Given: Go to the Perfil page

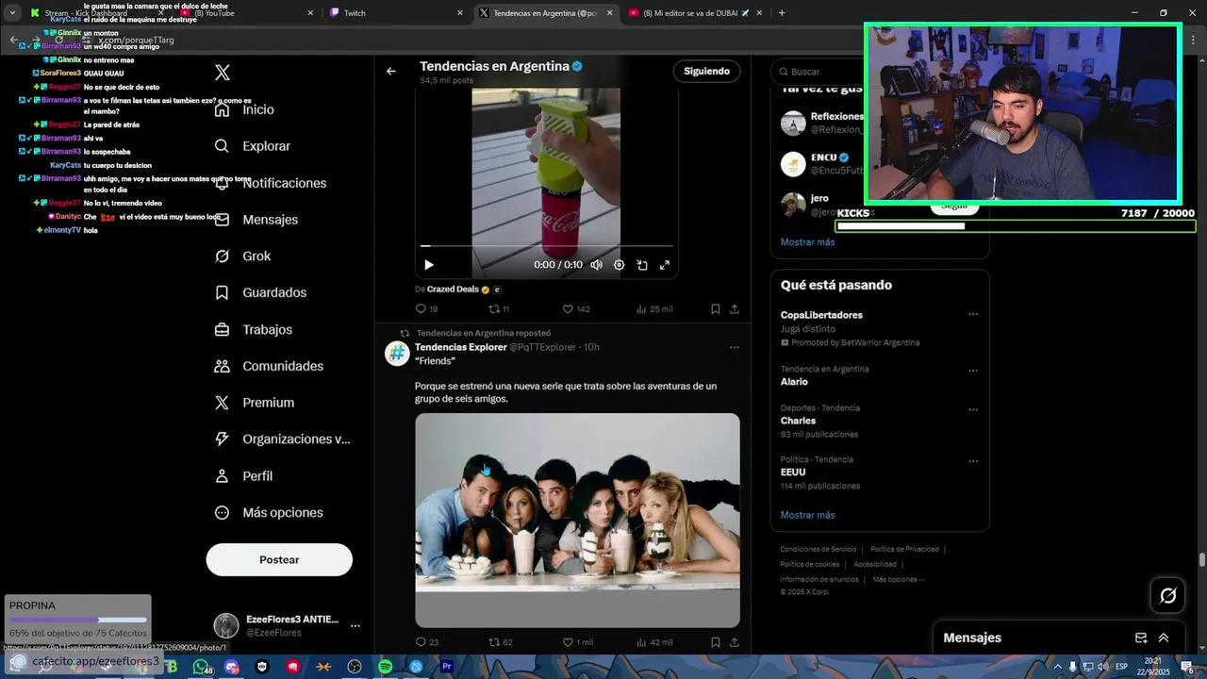Looking at the screenshot, I should coord(243,476).
